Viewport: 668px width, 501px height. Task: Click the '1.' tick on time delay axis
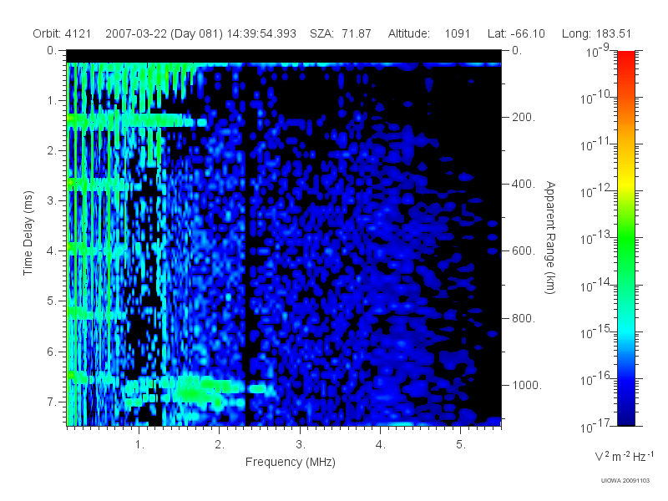point(52,101)
